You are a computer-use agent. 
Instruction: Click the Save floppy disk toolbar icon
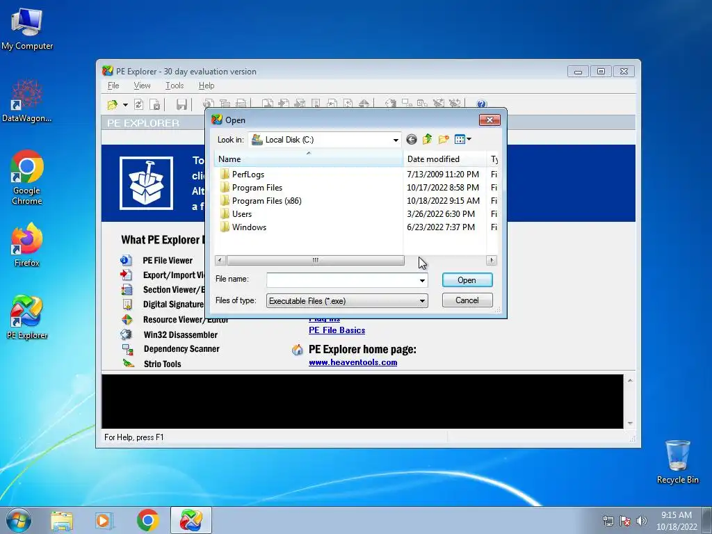181,105
